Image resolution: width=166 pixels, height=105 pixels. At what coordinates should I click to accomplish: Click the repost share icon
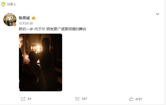click(23, 99)
